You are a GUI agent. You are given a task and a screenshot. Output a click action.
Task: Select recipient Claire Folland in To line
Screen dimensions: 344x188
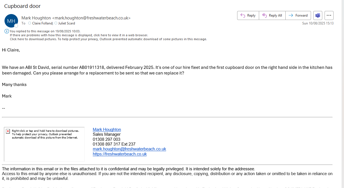(42, 23)
